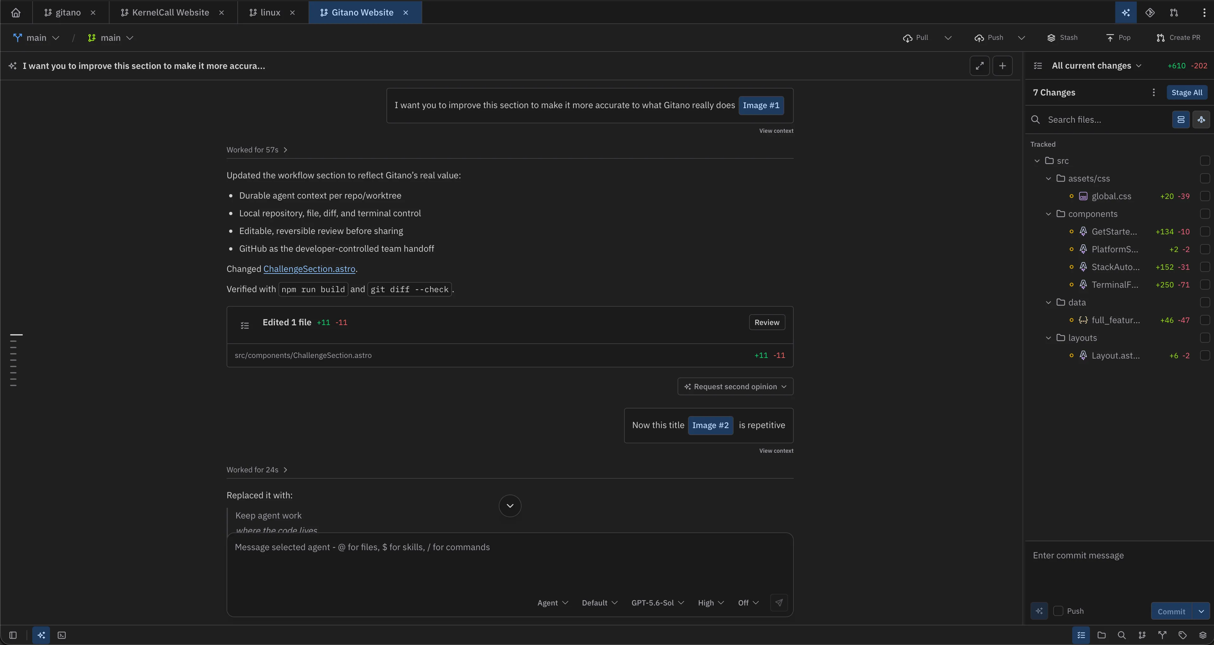The height and width of the screenshot is (645, 1214).
Task: Expand the chat with the fullscreen arrows icon
Action: (x=980, y=66)
